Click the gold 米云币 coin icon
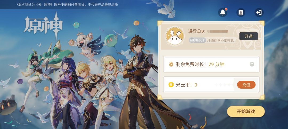This screenshot has width=288, height=129. pos(171,85)
